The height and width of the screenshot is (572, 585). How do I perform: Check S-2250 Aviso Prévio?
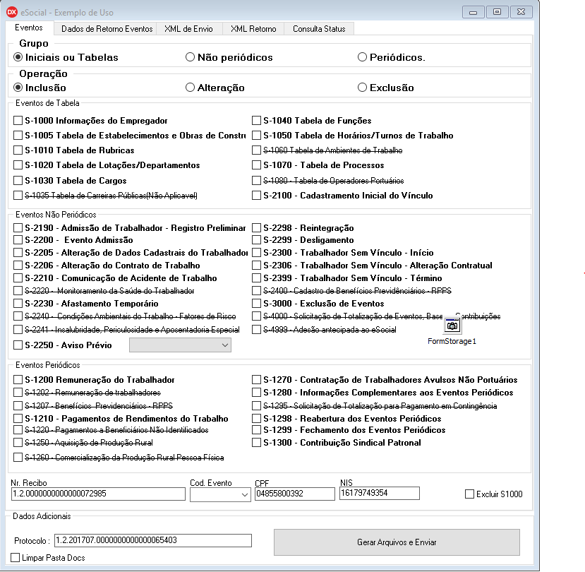click(18, 345)
